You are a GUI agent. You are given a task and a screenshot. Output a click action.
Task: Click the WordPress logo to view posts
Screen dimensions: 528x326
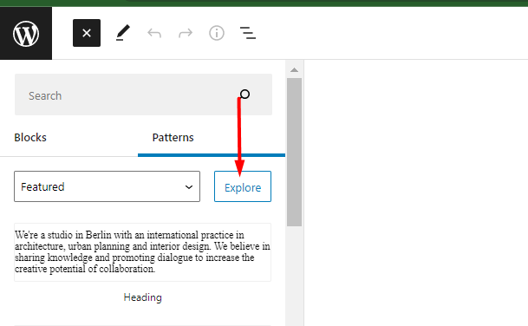tap(26, 33)
